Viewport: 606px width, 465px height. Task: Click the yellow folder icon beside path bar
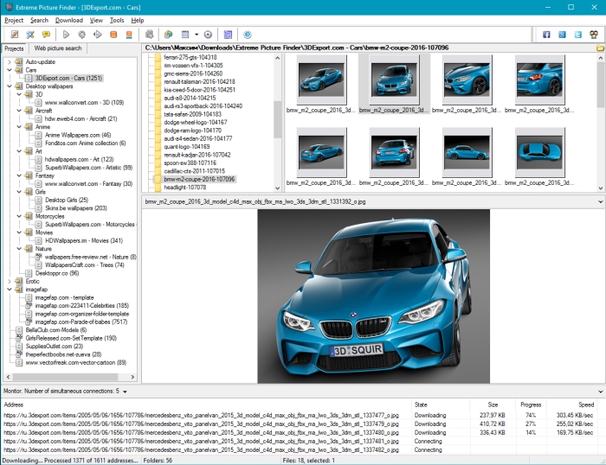click(x=600, y=48)
